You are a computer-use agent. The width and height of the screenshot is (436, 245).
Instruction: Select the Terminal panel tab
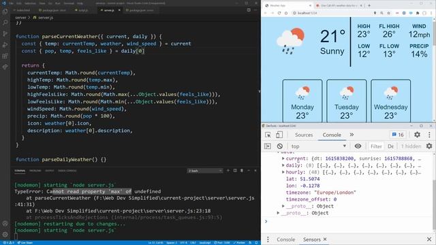[20, 171]
